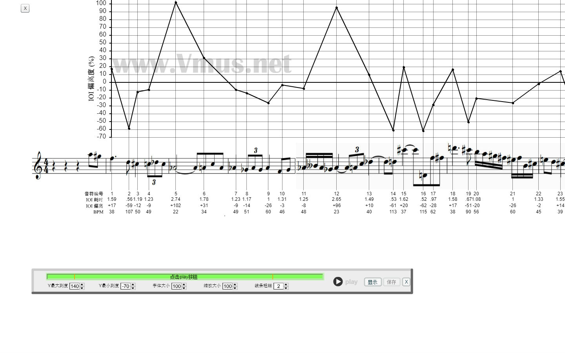This screenshot has height=353, width=565.
Task: Focus the 字体大小 font size field
Action: [176, 286]
